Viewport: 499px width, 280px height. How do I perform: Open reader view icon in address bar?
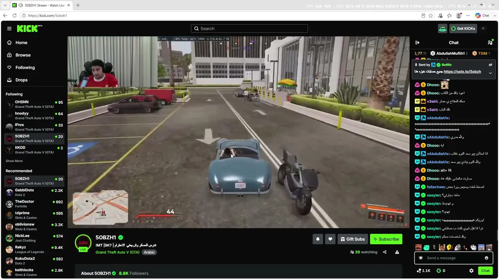[x=423, y=16]
